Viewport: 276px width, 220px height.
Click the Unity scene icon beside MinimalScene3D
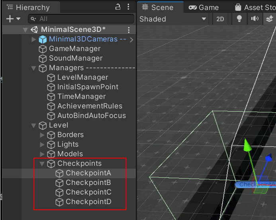(34, 29)
